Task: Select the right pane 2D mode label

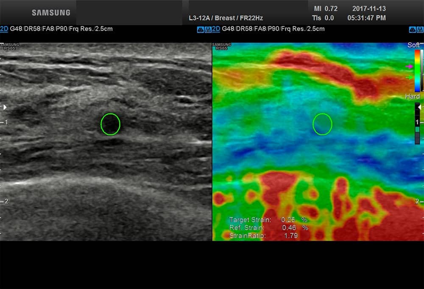Action: (216, 29)
